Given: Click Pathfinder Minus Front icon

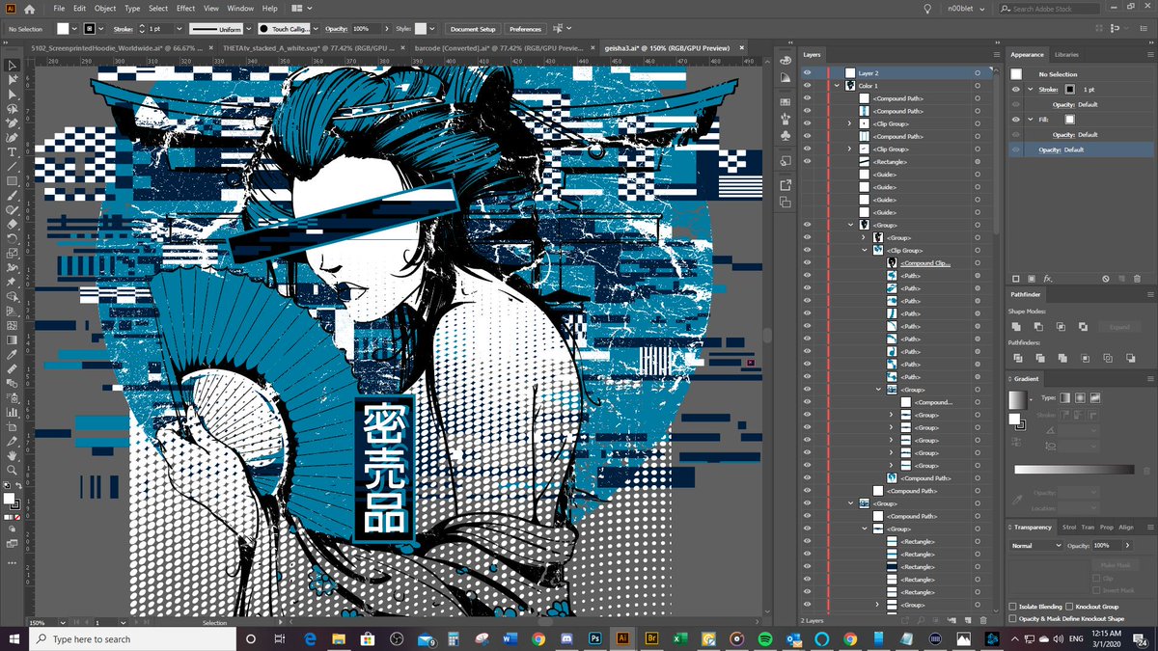Looking at the screenshot, I should pyautogui.click(x=1039, y=327).
